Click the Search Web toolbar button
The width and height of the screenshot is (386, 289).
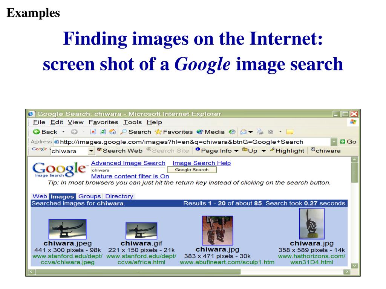pos(120,151)
